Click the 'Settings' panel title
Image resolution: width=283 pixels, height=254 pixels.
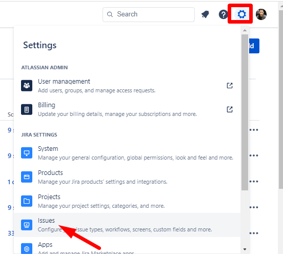(39, 45)
